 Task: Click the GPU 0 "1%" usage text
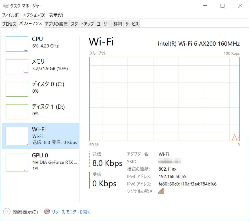click(x=35, y=169)
